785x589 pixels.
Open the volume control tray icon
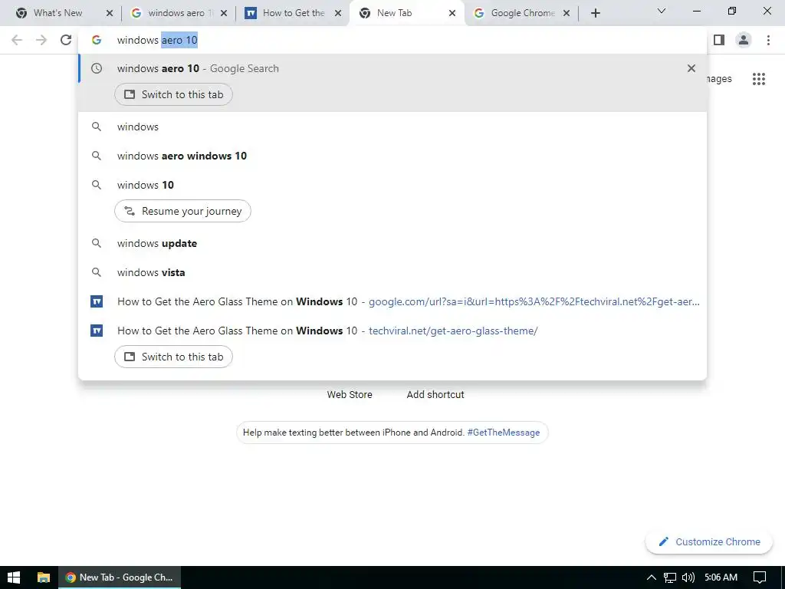click(688, 577)
